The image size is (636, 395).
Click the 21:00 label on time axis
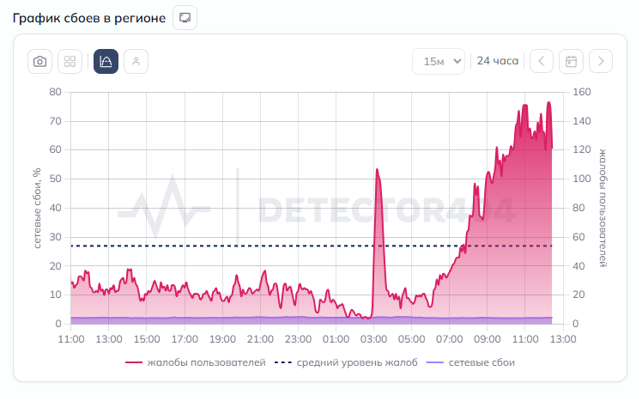coord(260,338)
